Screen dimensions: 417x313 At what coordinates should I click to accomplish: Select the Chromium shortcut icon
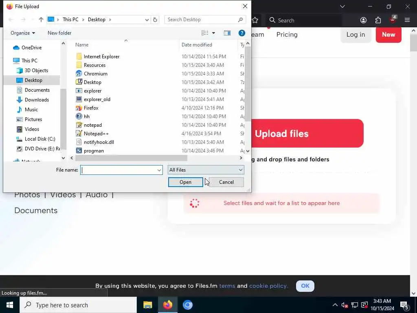[79, 73]
